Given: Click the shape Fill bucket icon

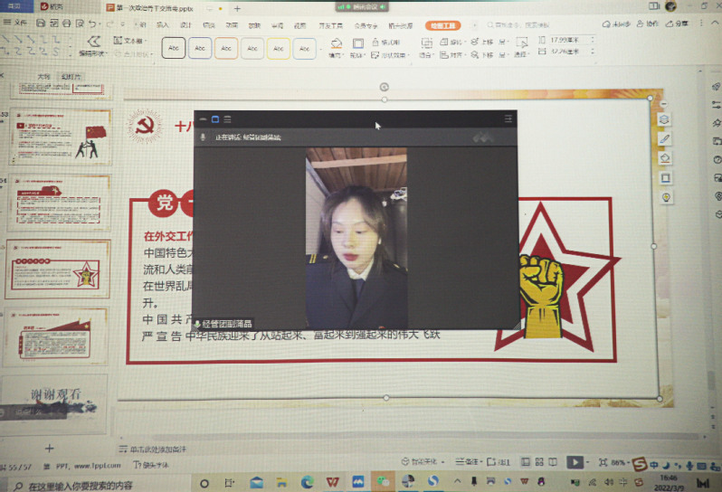Looking at the screenshot, I should pos(337,43).
